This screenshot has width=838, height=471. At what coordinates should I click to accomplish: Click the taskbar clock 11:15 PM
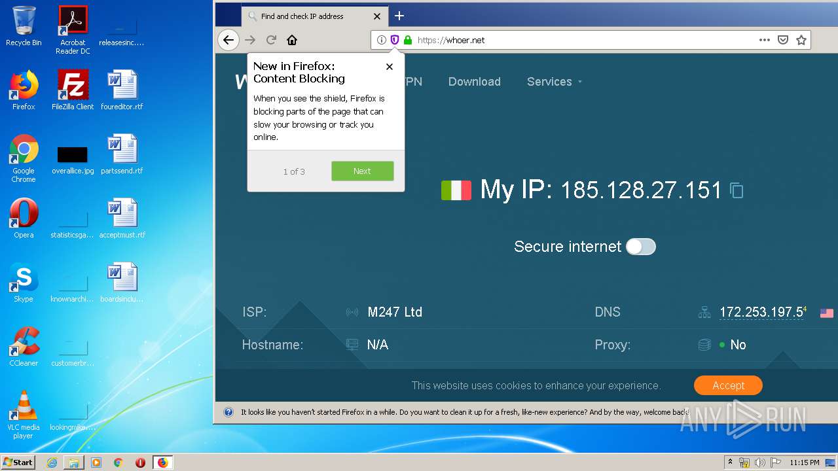[x=805, y=462]
